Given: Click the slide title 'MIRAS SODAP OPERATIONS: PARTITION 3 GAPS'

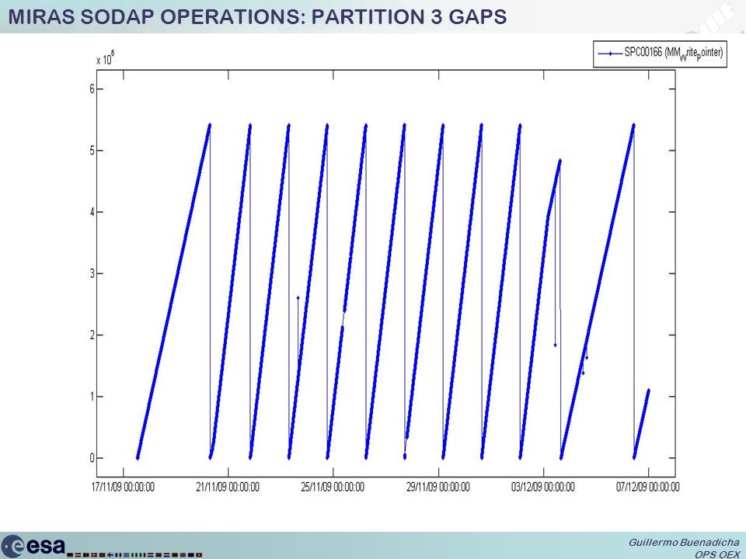Looking at the screenshot, I should click(257, 16).
